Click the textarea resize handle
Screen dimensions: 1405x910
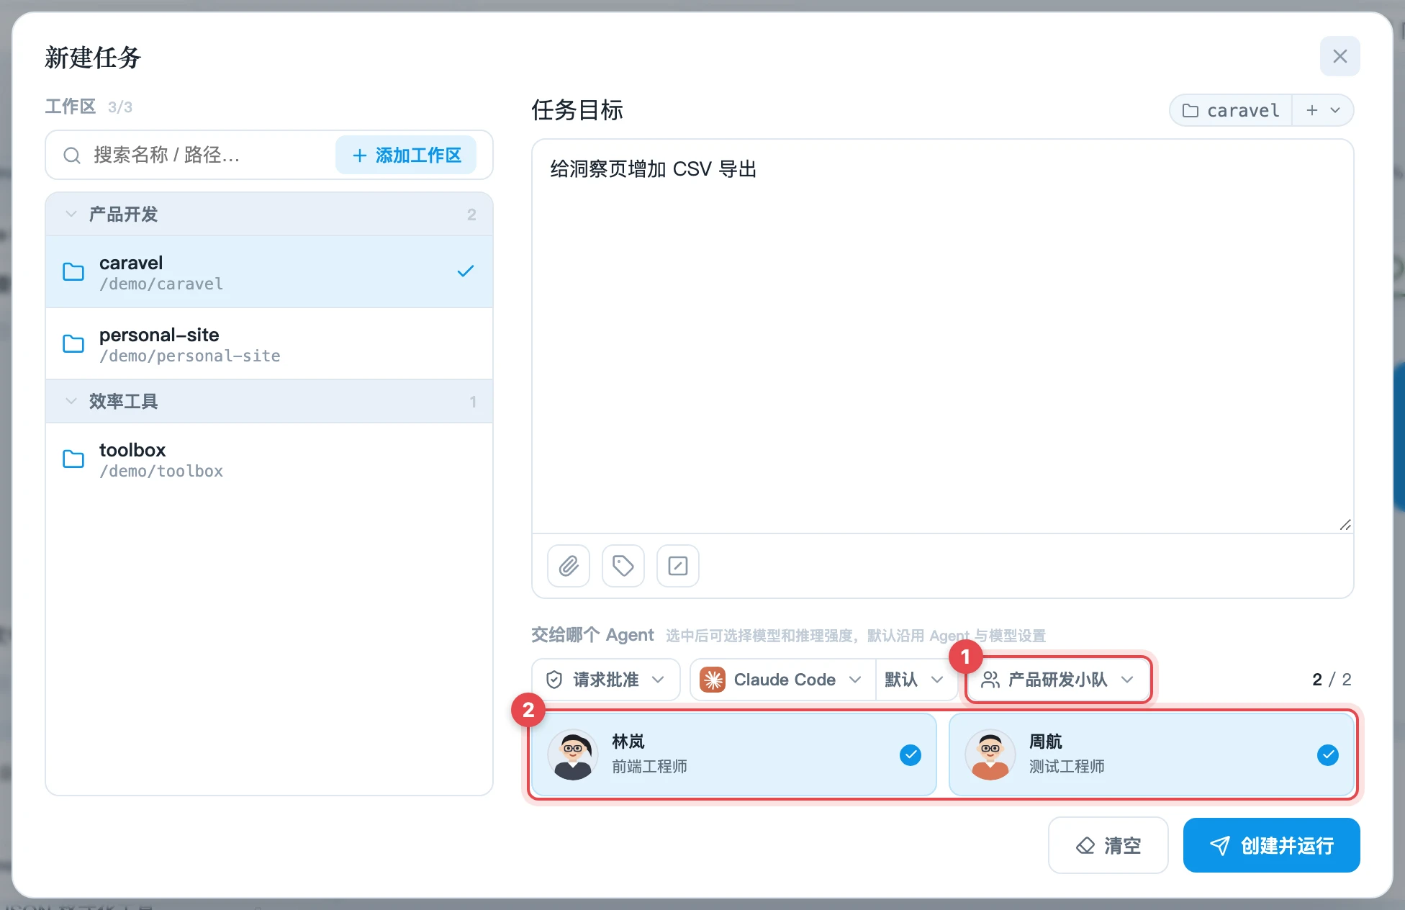1345,525
